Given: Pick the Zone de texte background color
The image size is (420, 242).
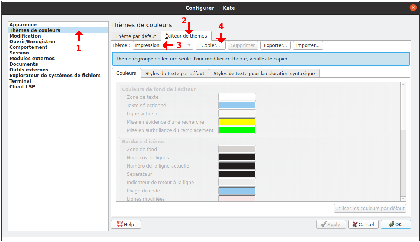Looking at the screenshot, I should point(237,97).
